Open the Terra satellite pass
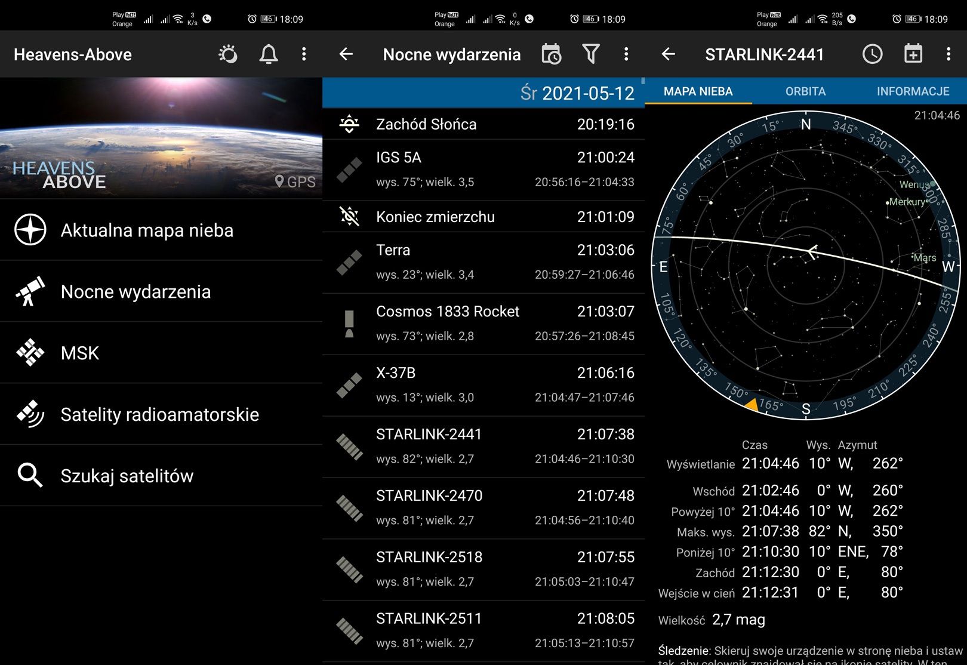The width and height of the screenshot is (967, 665). coord(483,262)
